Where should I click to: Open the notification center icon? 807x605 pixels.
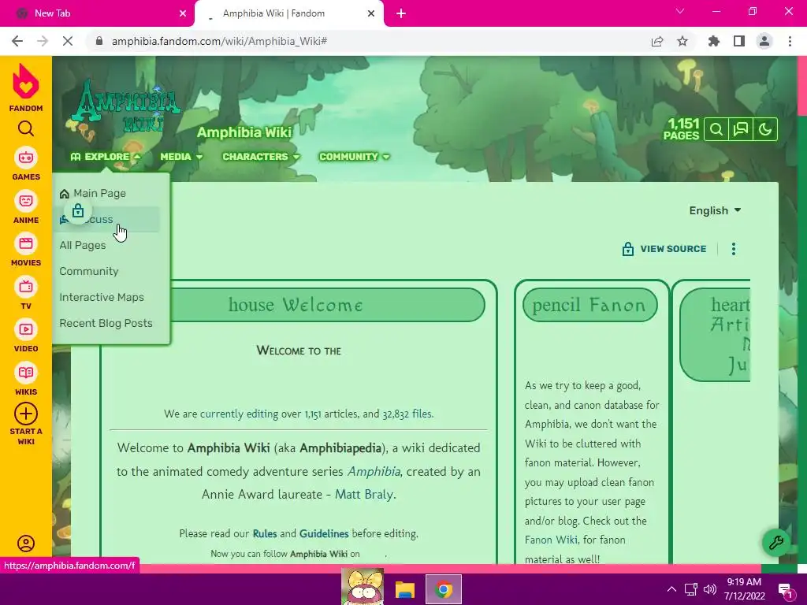(786, 591)
